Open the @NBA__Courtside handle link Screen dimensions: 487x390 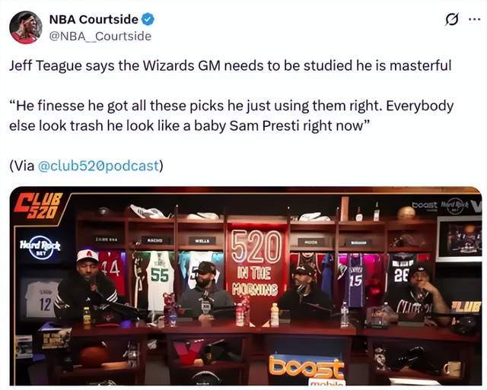pyautogui.click(x=100, y=36)
